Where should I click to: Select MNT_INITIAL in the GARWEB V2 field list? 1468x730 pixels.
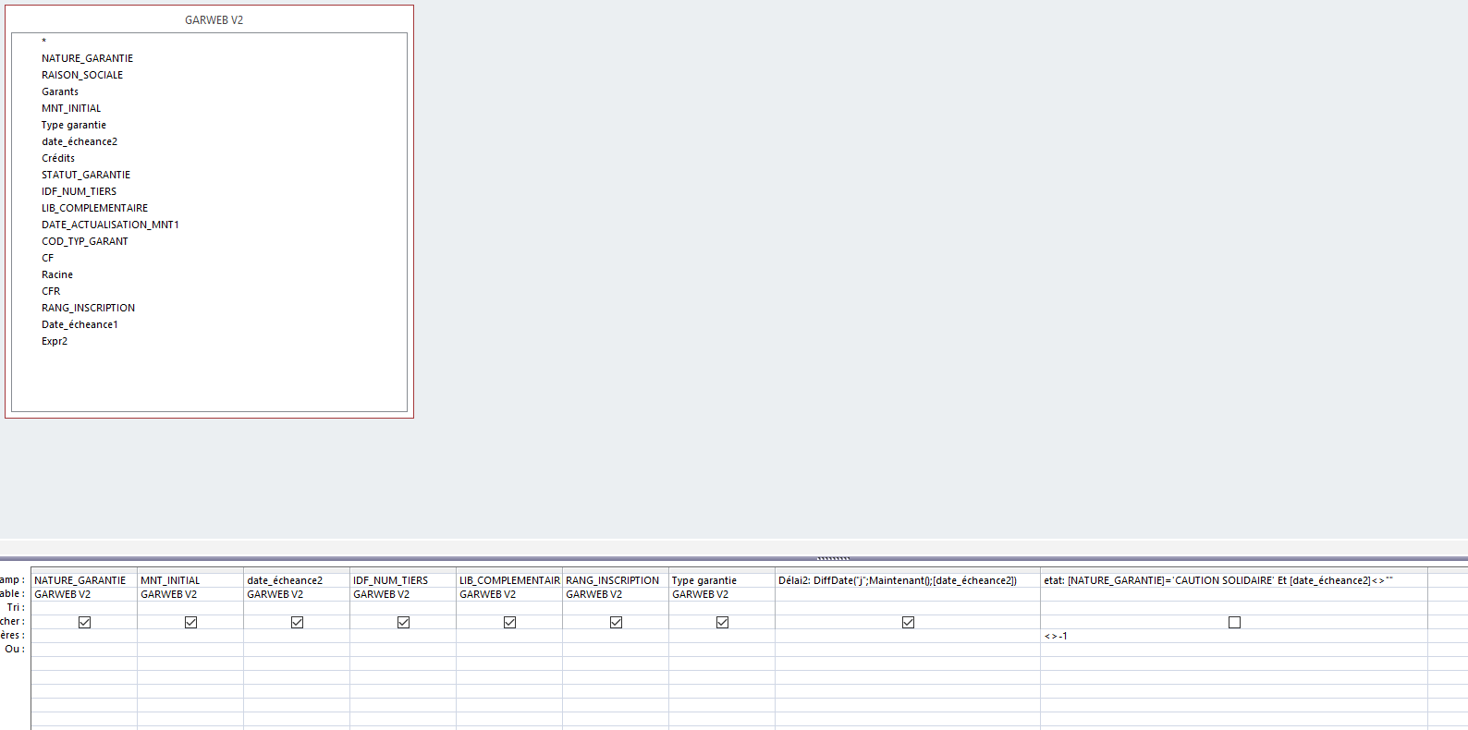71,108
